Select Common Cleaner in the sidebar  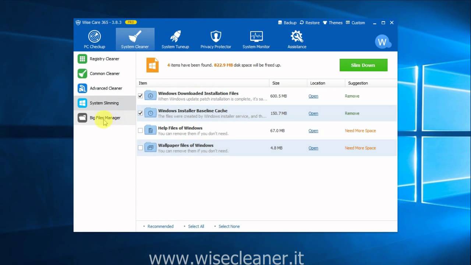[105, 74]
